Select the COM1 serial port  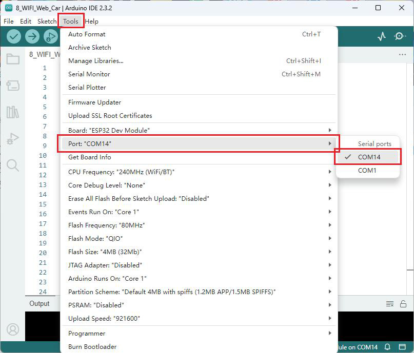coord(368,170)
